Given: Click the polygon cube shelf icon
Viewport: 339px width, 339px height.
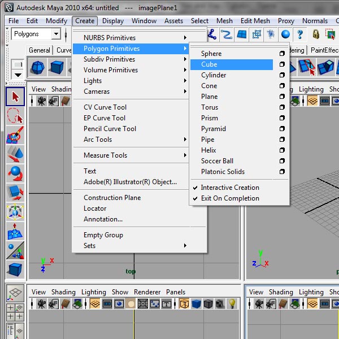Looking at the screenshot, I should click(x=57, y=68).
